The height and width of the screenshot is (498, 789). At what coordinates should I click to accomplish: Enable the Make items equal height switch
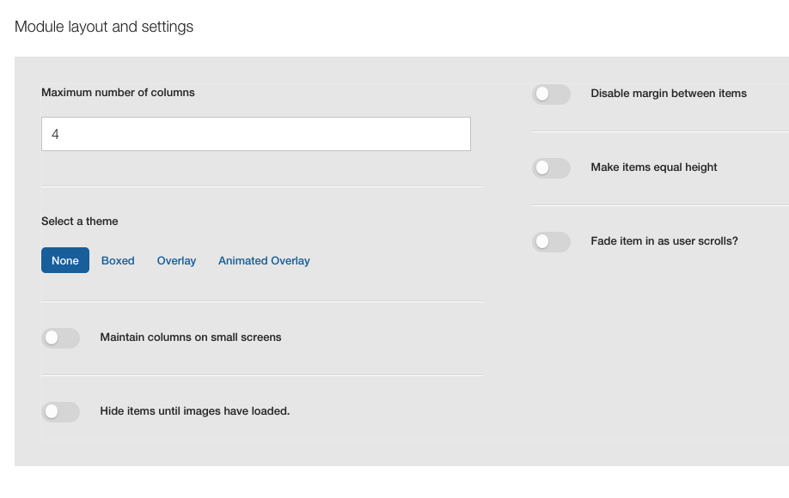551,167
